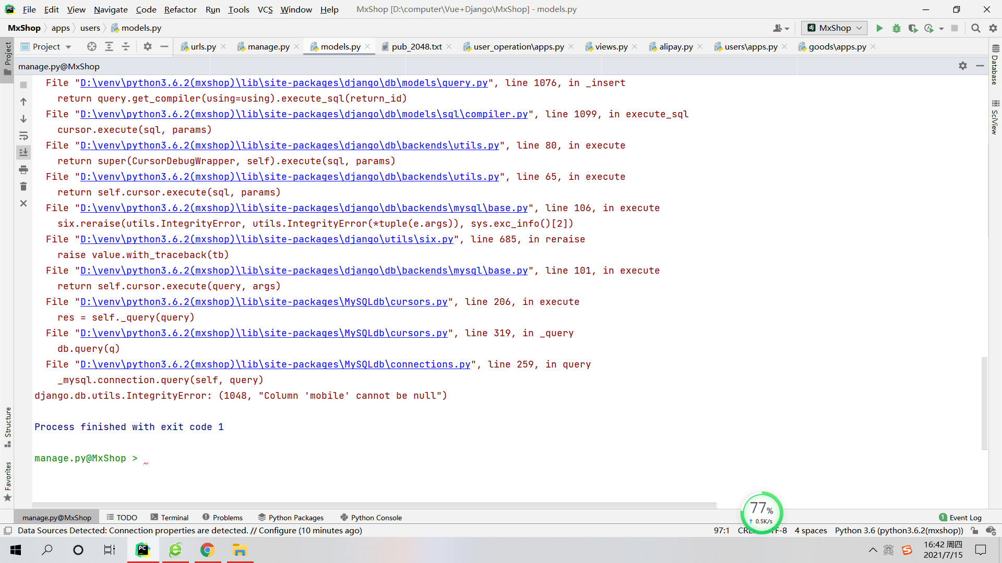
Task: Expand the MxShop run configuration dropdown
Action: tap(834, 28)
